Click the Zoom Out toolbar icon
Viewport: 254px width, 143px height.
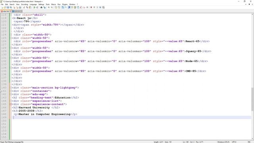coord(52,7)
